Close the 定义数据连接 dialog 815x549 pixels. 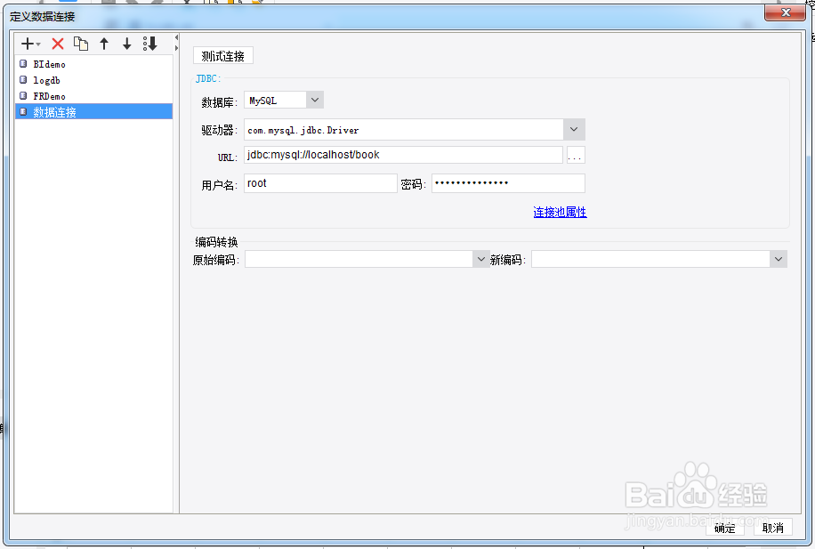[786, 13]
